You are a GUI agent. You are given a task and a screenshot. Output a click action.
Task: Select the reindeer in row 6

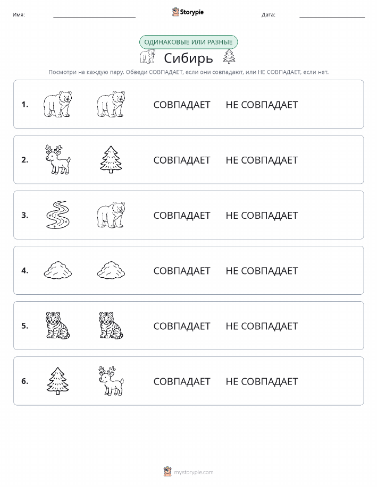pyautogui.click(x=111, y=381)
